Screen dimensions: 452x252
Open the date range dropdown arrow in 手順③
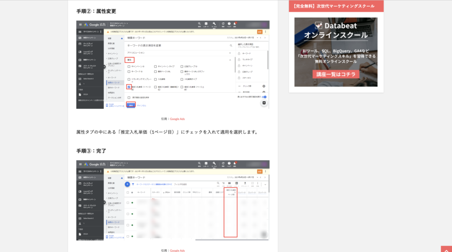tap(257, 178)
